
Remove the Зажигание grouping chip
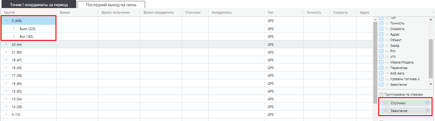[428, 110]
